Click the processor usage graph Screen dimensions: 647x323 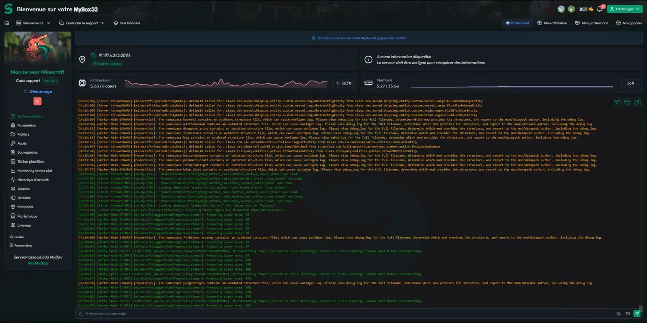click(226, 83)
